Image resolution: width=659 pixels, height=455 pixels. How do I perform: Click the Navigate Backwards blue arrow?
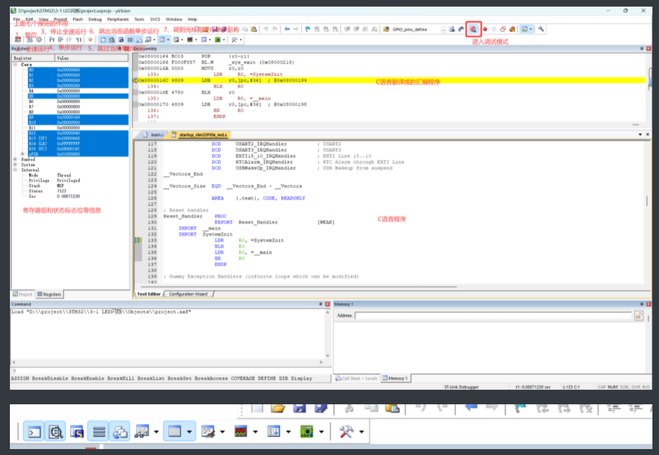(287, 29)
